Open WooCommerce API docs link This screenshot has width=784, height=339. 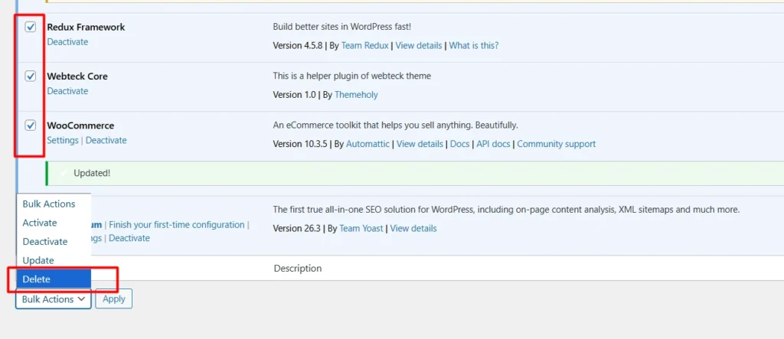point(493,144)
